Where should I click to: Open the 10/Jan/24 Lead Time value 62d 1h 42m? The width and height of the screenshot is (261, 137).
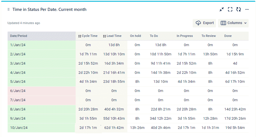114,128
